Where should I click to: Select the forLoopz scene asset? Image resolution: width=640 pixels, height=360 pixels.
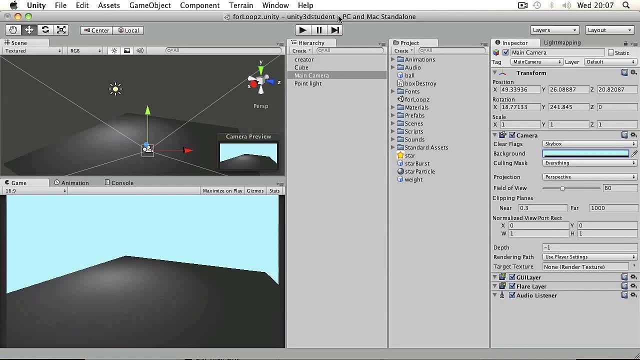(417, 99)
